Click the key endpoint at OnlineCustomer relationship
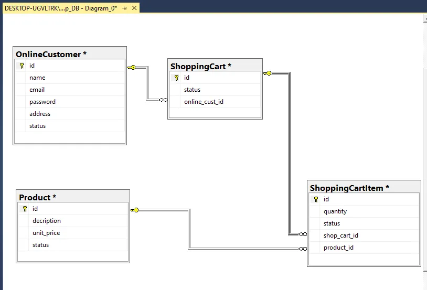The height and width of the screenshot is (290, 427). coord(131,67)
